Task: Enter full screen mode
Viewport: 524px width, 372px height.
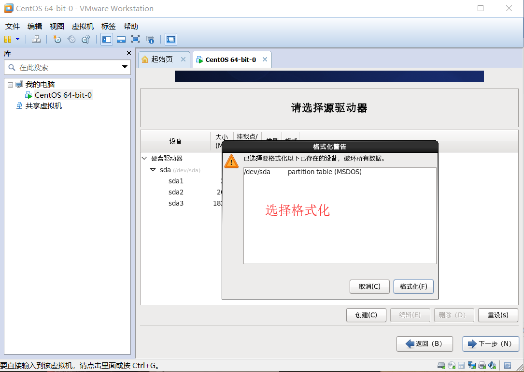Action: pyautogui.click(x=135, y=40)
